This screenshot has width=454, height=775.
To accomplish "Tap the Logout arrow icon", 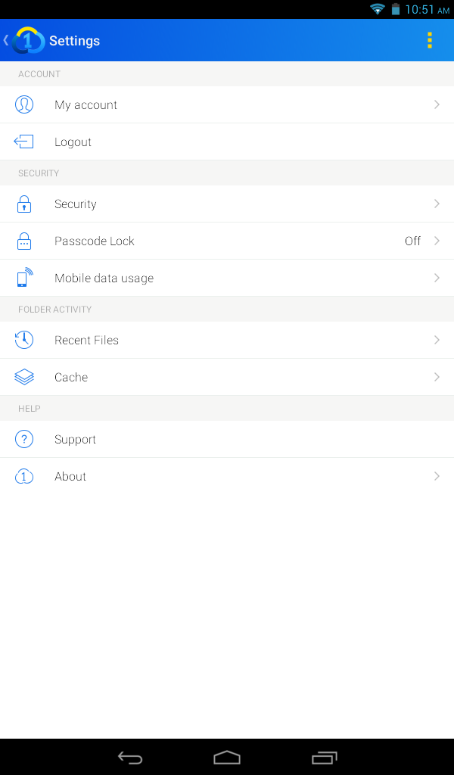I will click(x=24, y=142).
